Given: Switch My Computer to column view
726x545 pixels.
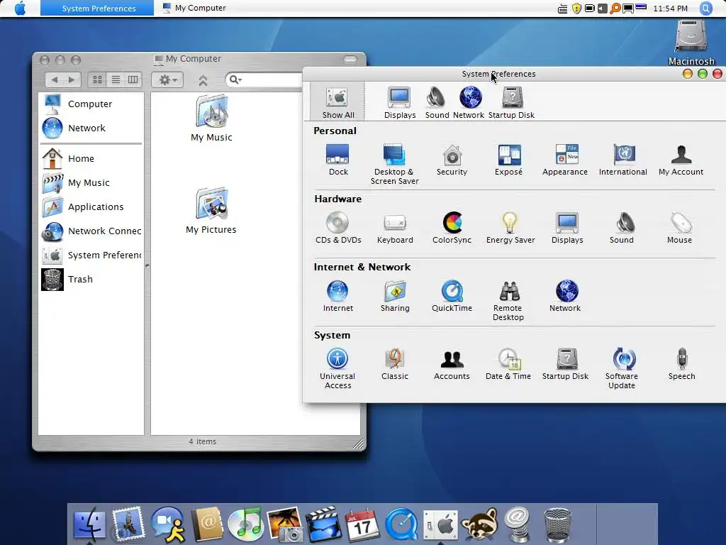Looking at the screenshot, I should pos(133,79).
